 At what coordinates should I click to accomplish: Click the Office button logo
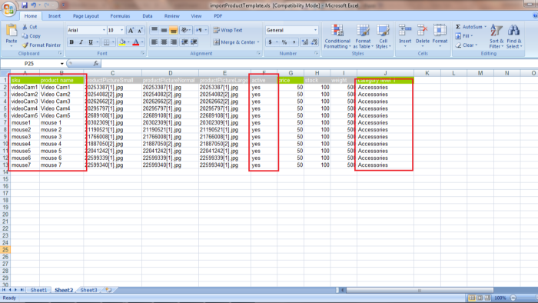[x=8, y=8]
